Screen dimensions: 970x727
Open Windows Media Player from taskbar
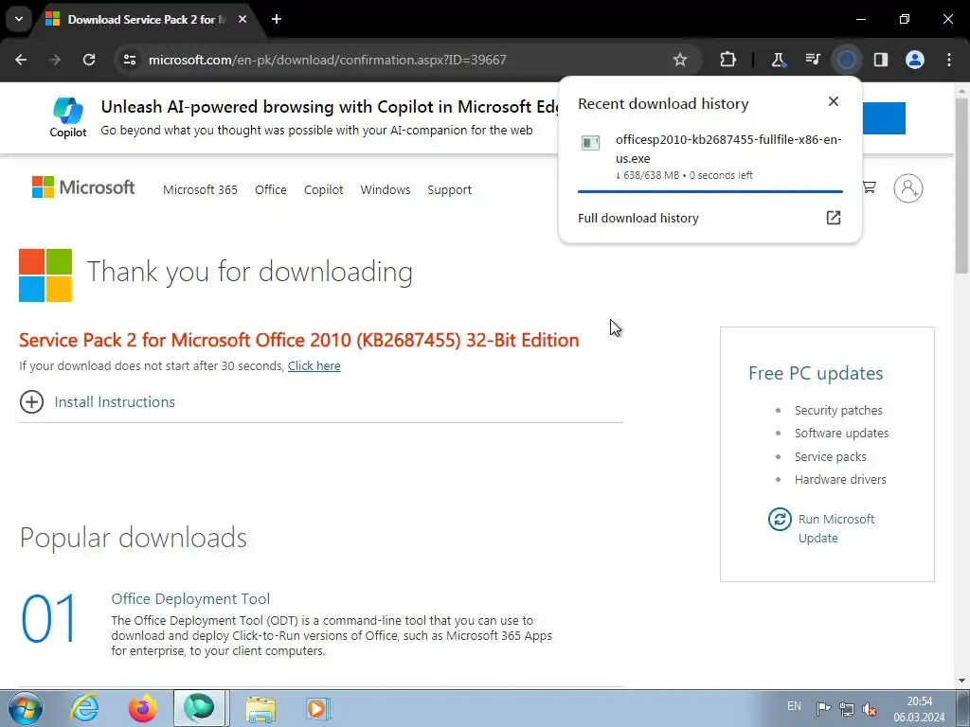[318, 708]
